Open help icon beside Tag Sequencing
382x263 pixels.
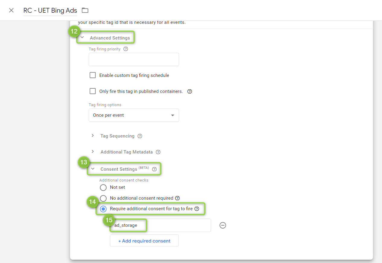click(x=140, y=136)
